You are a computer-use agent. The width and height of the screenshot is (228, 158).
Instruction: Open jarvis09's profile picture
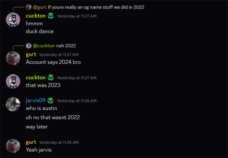[x=13, y=104]
